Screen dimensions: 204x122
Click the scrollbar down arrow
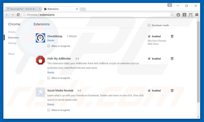tap(198, 117)
